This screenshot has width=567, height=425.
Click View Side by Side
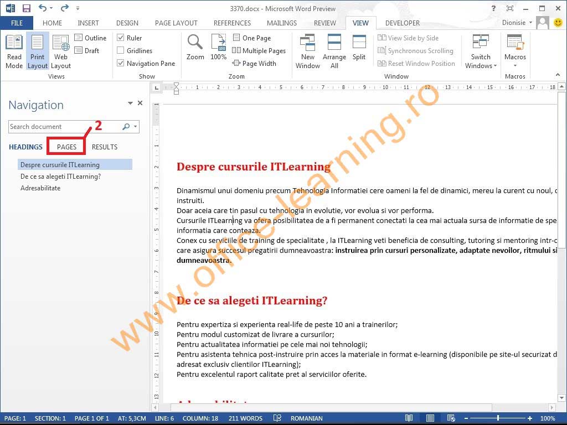coord(408,38)
